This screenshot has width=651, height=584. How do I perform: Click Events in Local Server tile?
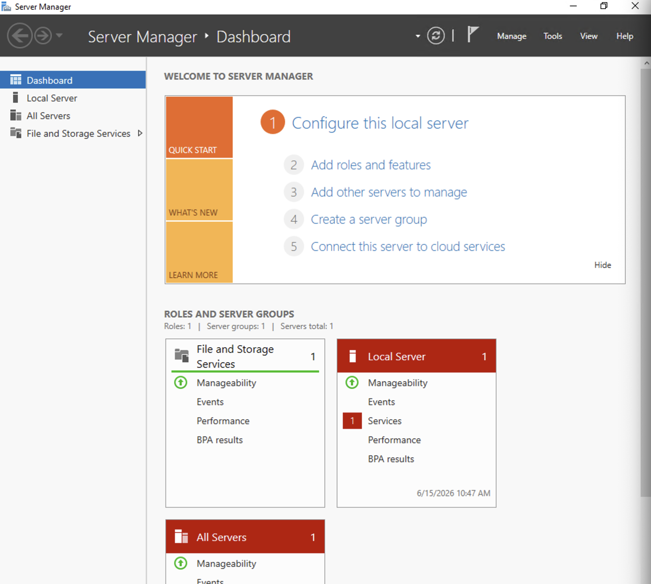pyautogui.click(x=381, y=402)
